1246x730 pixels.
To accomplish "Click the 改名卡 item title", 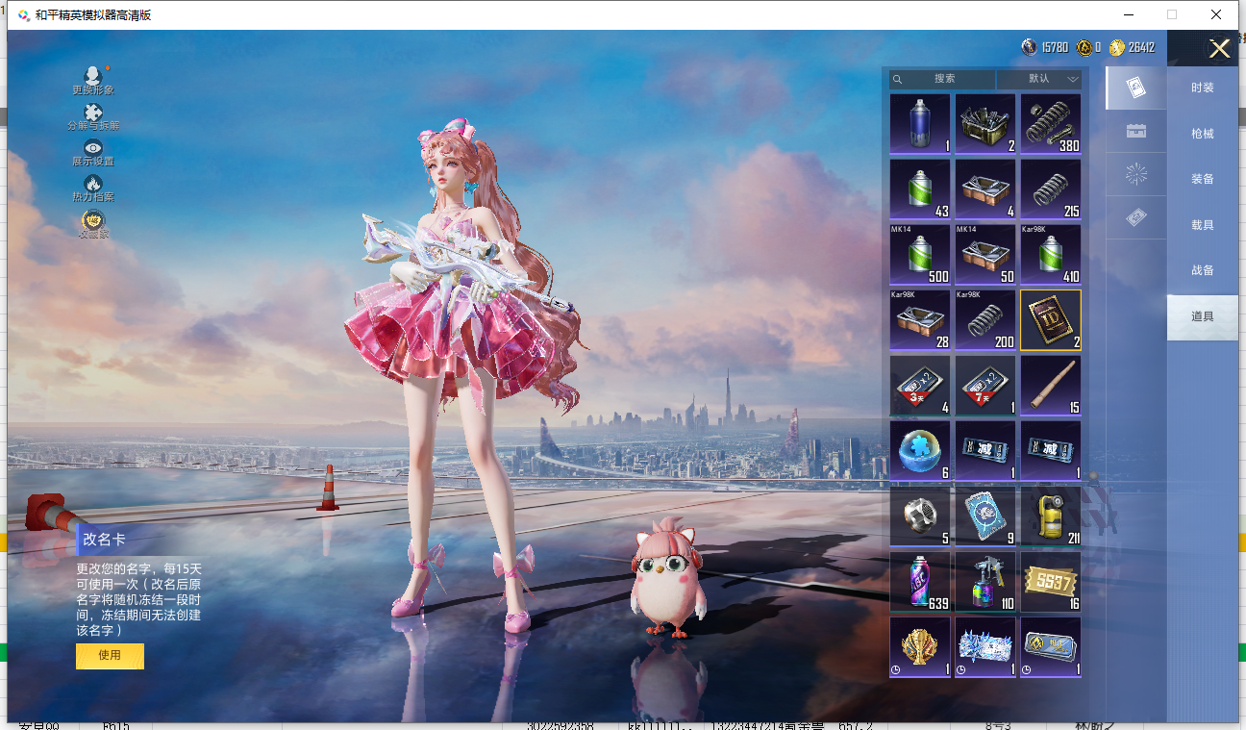I will click(104, 540).
